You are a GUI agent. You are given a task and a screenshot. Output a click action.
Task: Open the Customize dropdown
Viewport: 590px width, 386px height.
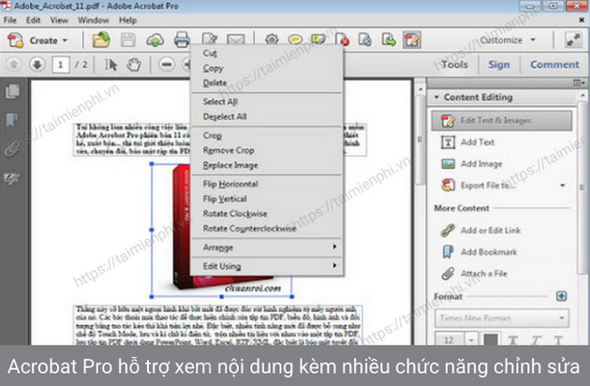(x=507, y=40)
